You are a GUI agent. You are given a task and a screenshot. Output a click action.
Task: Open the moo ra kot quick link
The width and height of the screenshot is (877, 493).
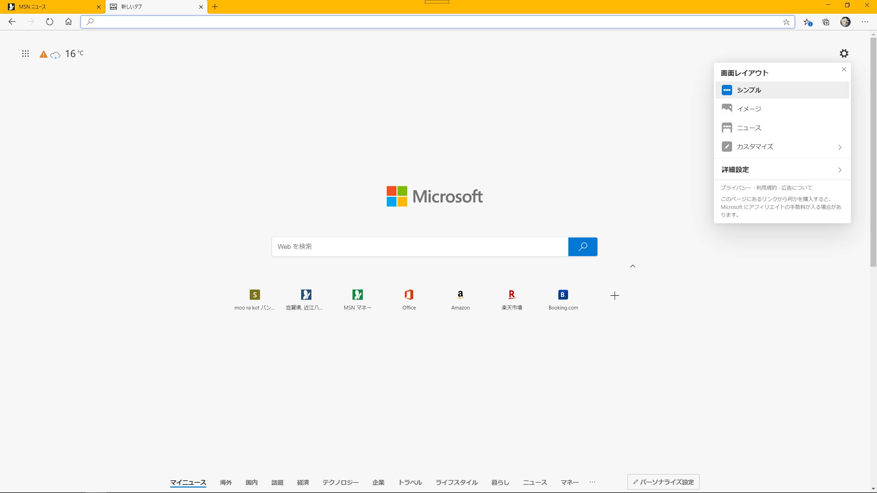coord(255,300)
